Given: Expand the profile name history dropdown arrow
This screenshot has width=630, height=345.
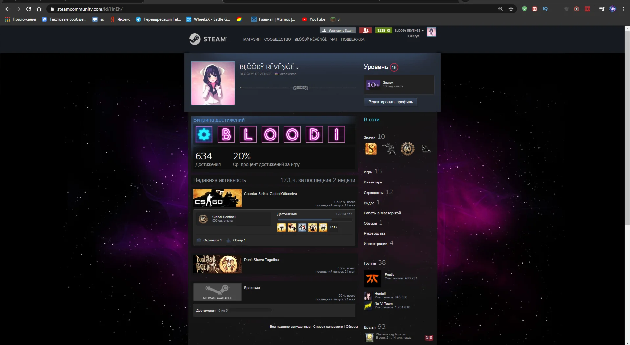Looking at the screenshot, I should pos(297,68).
